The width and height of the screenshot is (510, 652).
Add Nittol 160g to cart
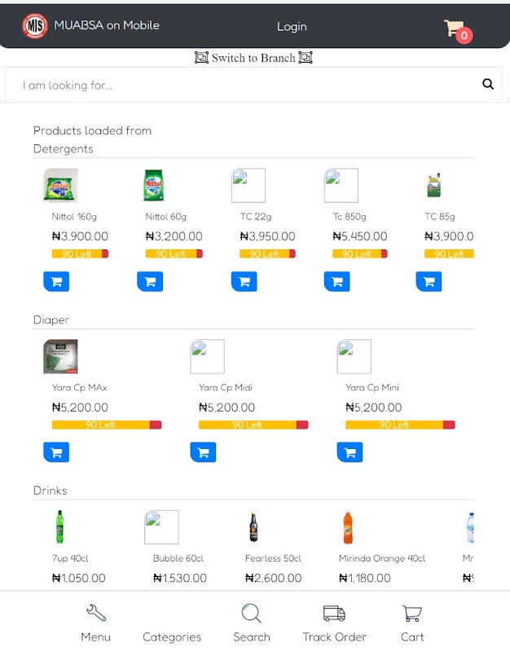tap(56, 281)
